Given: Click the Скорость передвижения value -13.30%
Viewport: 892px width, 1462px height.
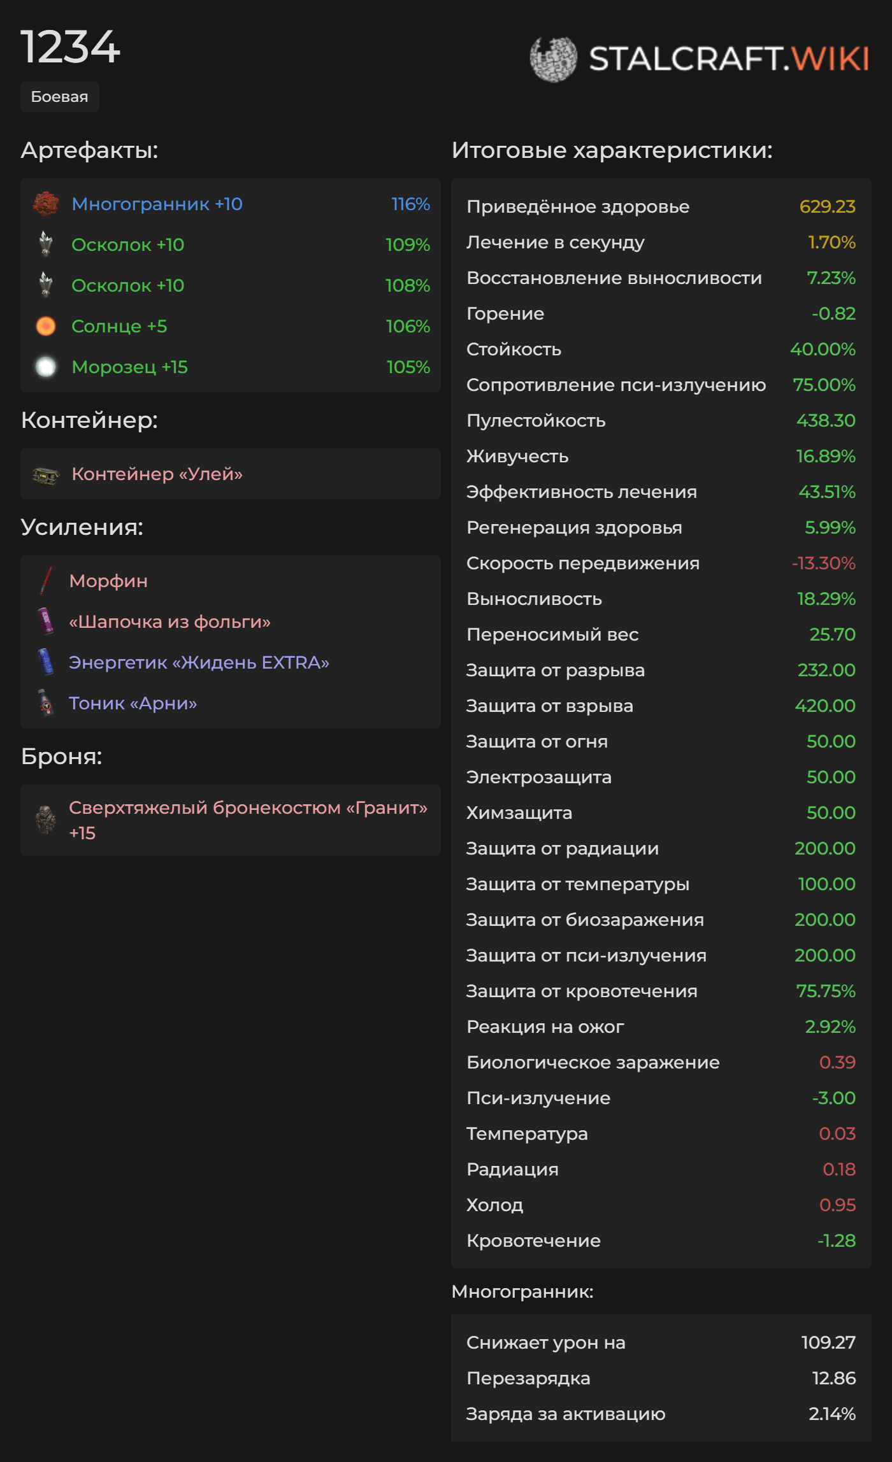Looking at the screenshot, I should (824, 563).
